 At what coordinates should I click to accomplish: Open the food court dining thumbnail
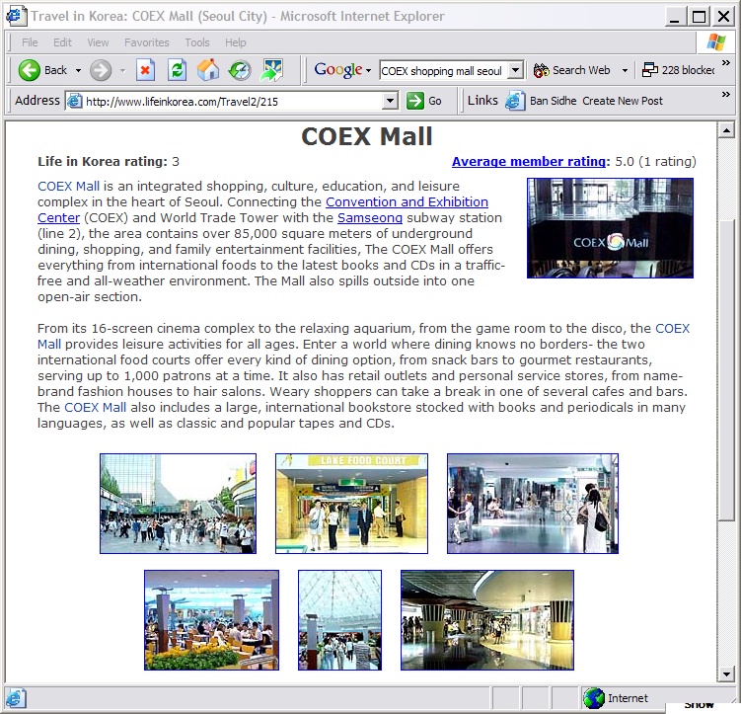click(212, 620)
